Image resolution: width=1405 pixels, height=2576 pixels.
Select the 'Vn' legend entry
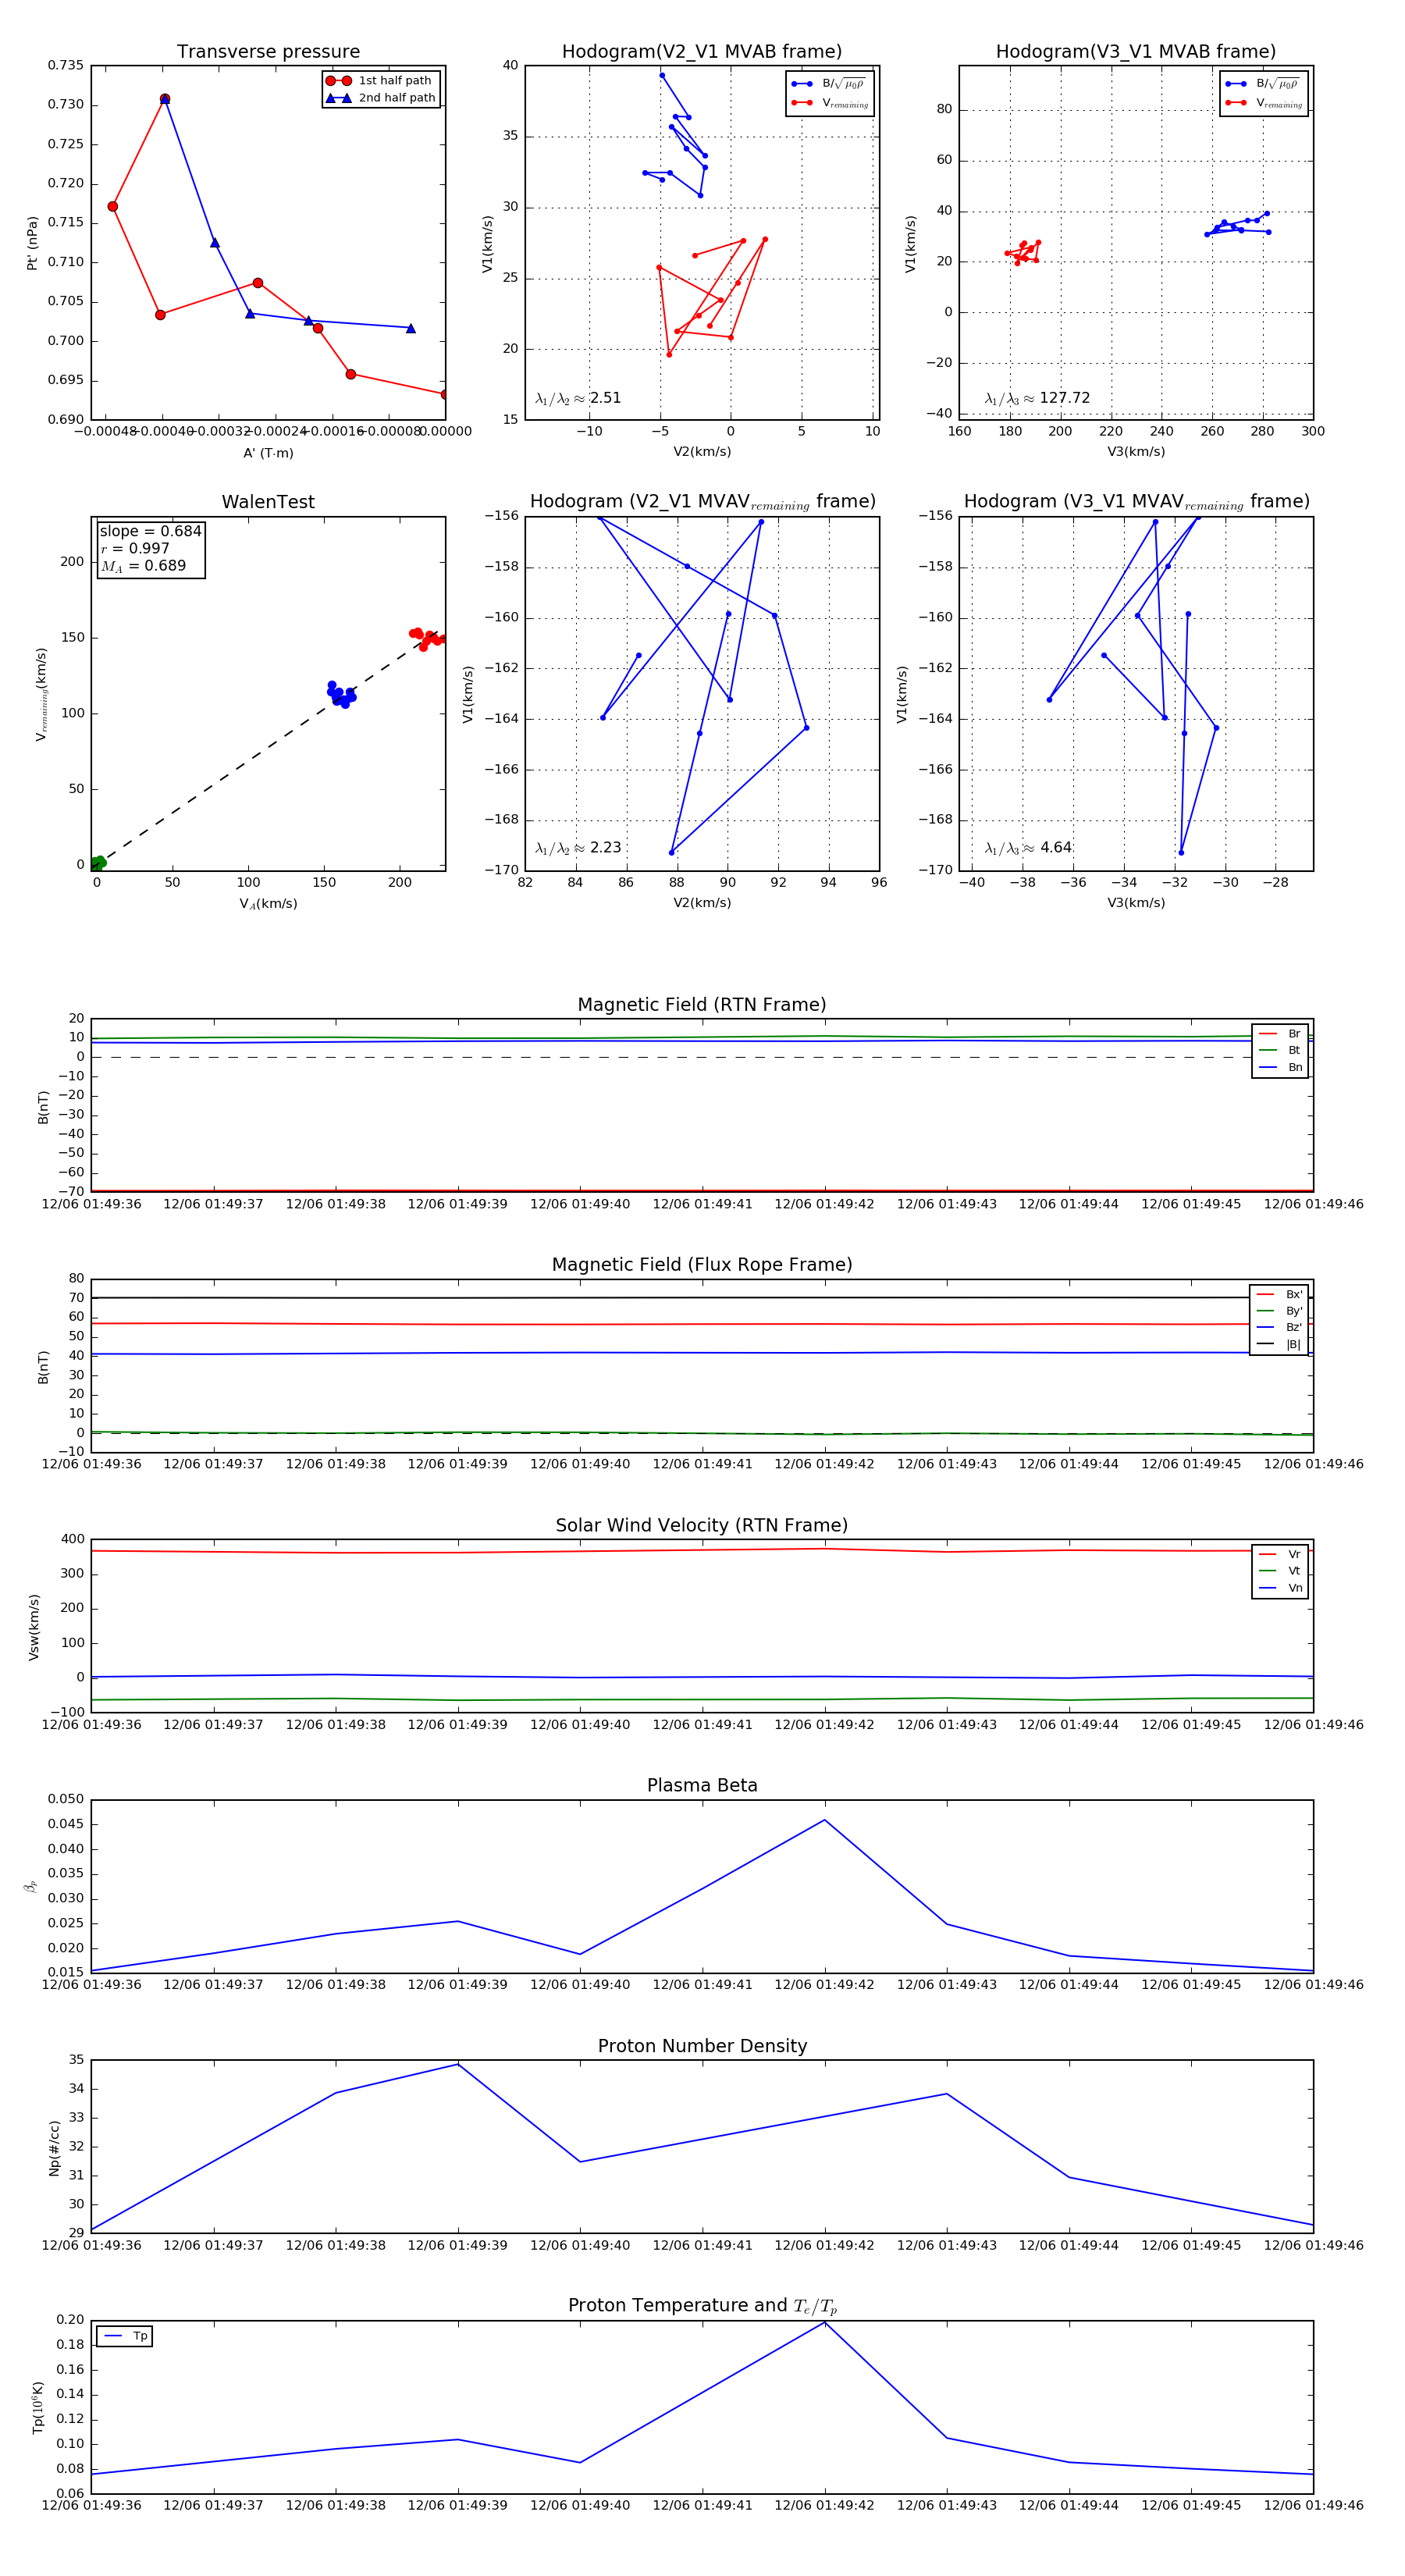pyautogui.click(x=1280, y=1588)
